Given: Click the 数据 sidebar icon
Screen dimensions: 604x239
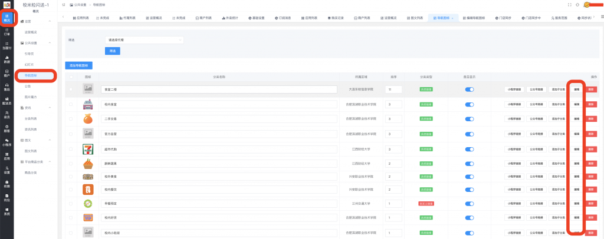Looking at the screenshot, I should (6, 59).
